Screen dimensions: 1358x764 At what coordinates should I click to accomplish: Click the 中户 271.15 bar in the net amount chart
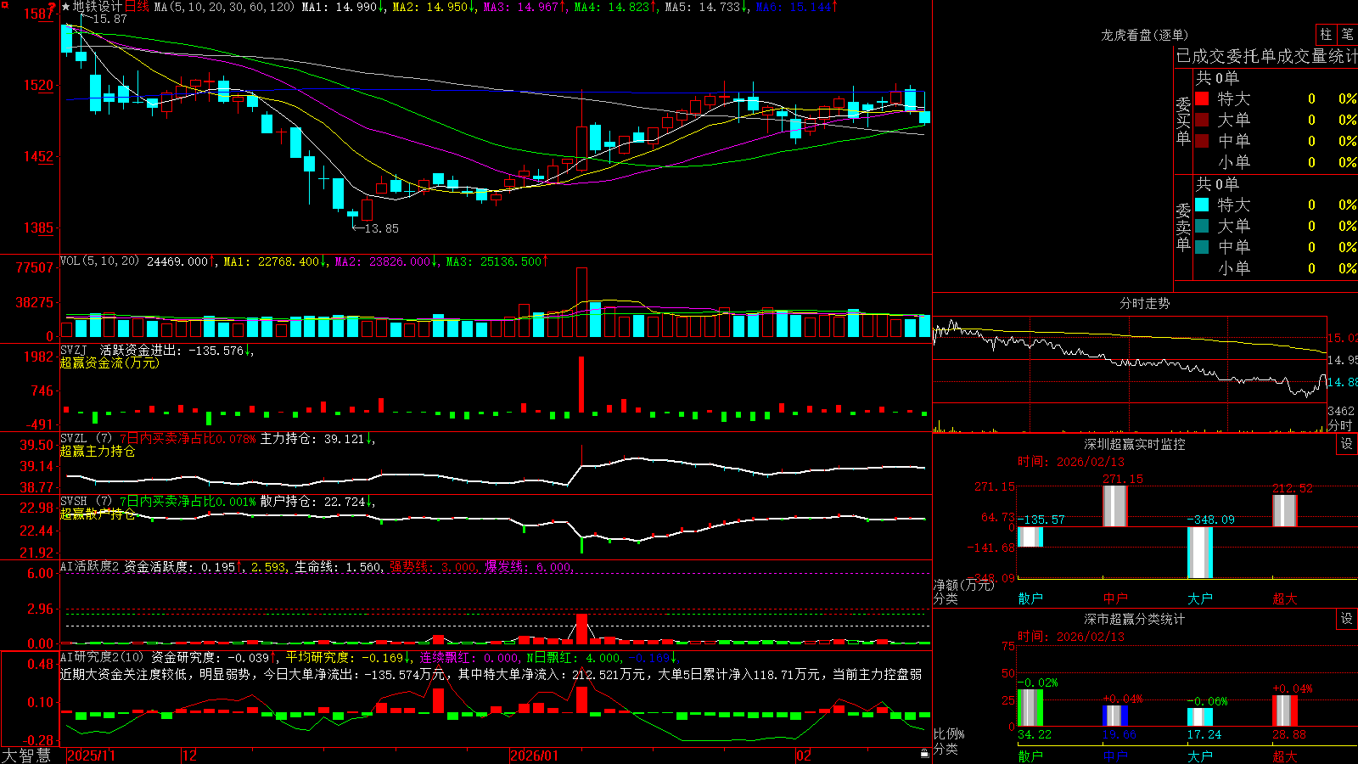(1115, 506)
